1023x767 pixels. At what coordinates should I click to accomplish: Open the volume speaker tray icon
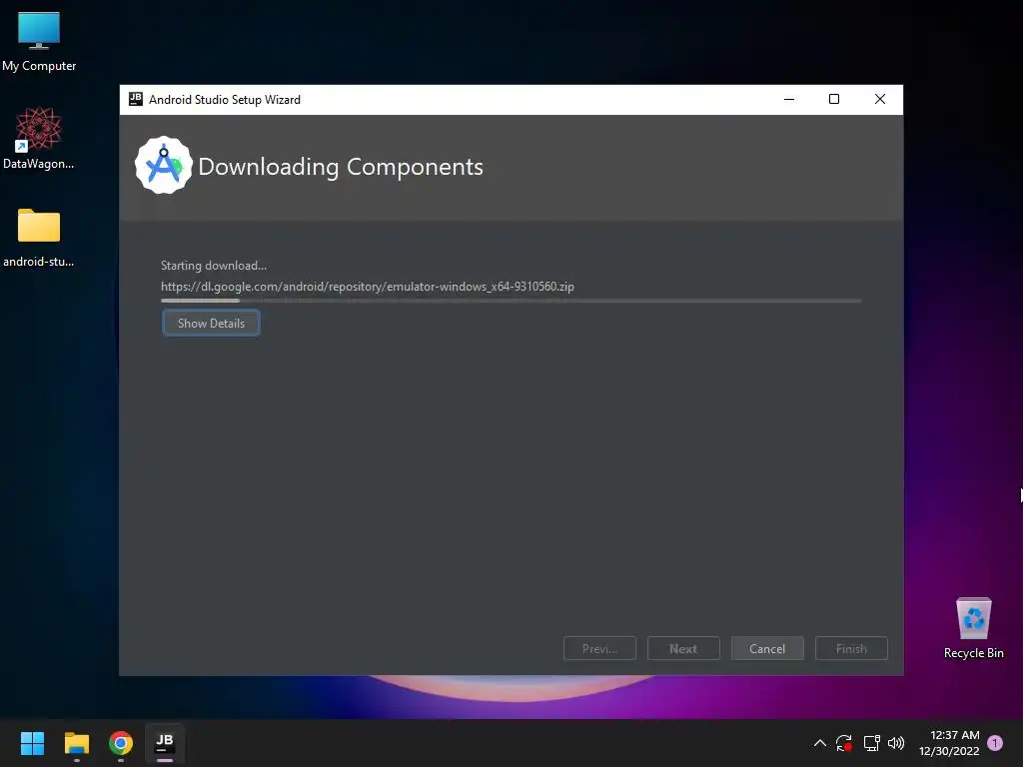[x=896, y=743]
